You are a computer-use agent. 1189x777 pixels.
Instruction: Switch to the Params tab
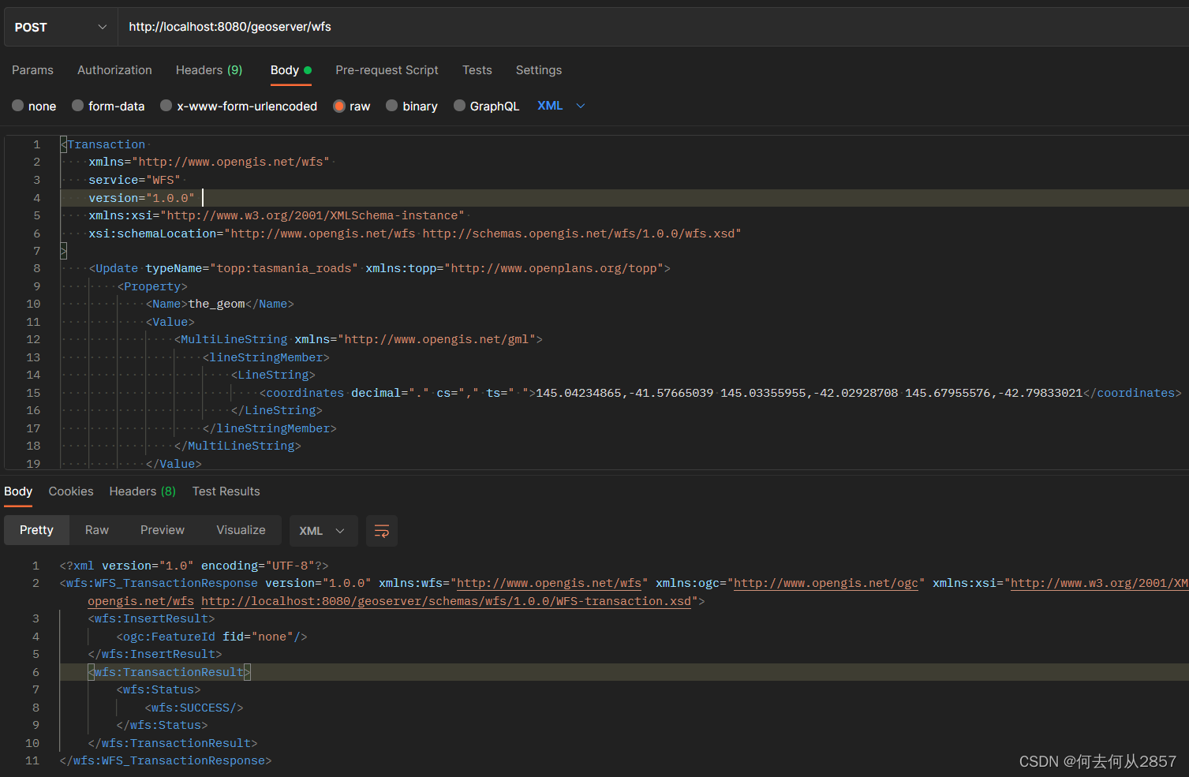(32, 70)
